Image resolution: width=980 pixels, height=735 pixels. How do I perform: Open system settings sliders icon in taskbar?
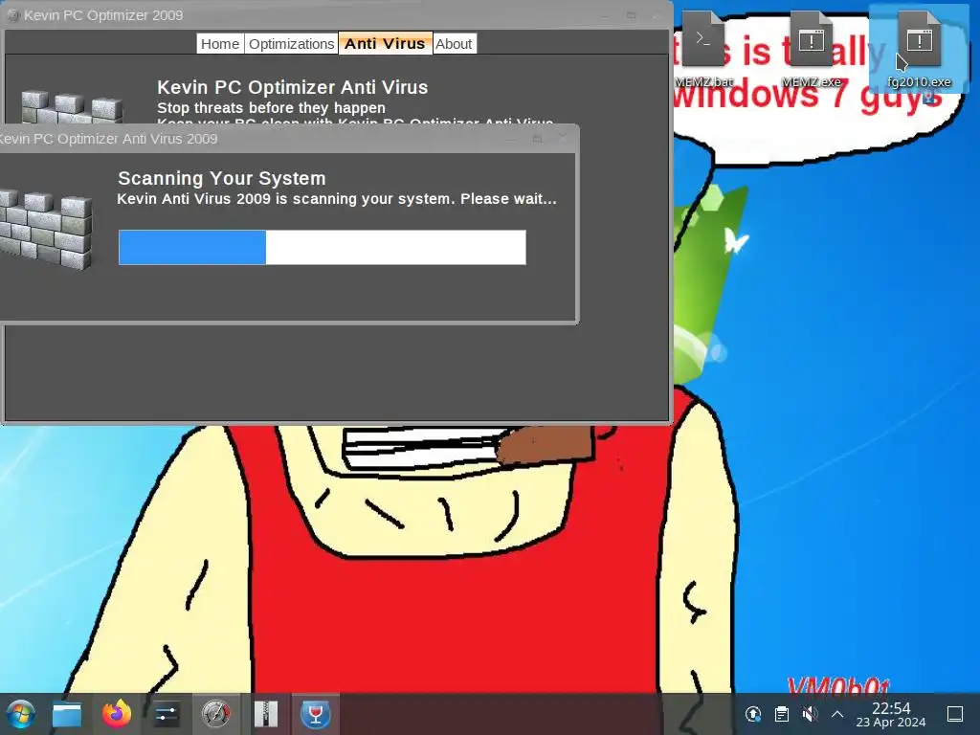point(167,714)
